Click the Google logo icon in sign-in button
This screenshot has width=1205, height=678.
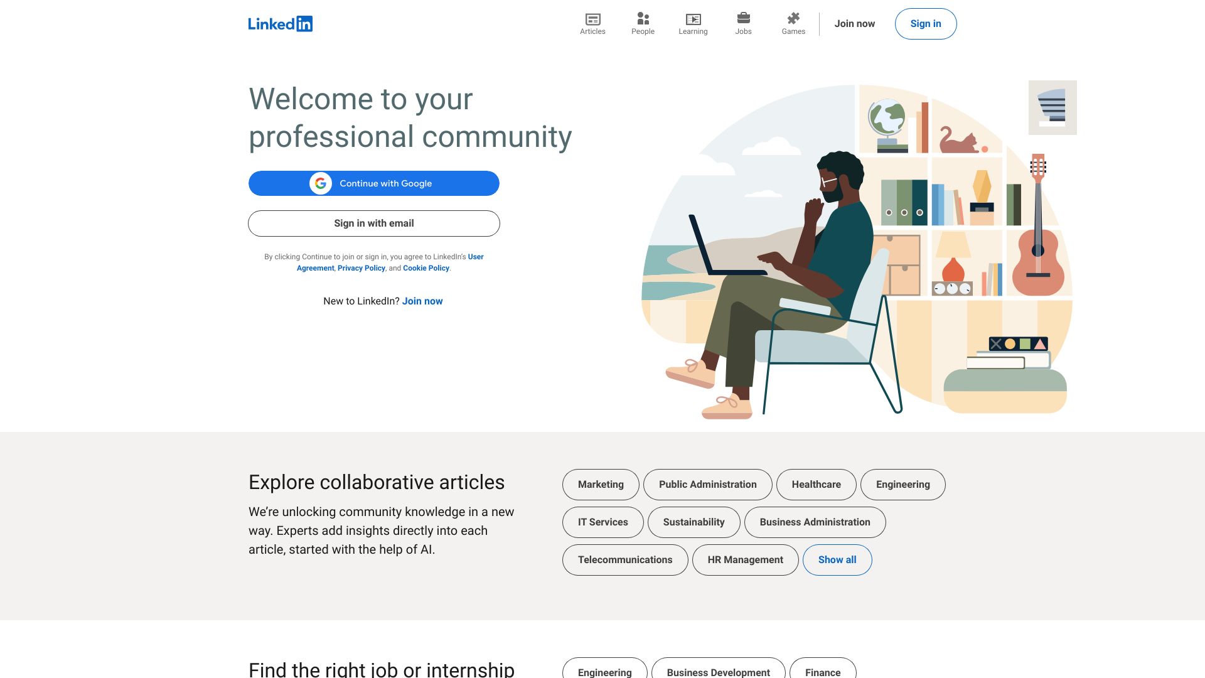point(320,183)
